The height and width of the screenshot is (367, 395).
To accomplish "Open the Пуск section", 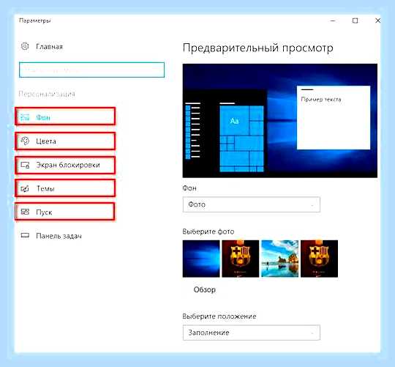I will pyautogui.click(x=65, y=212).
